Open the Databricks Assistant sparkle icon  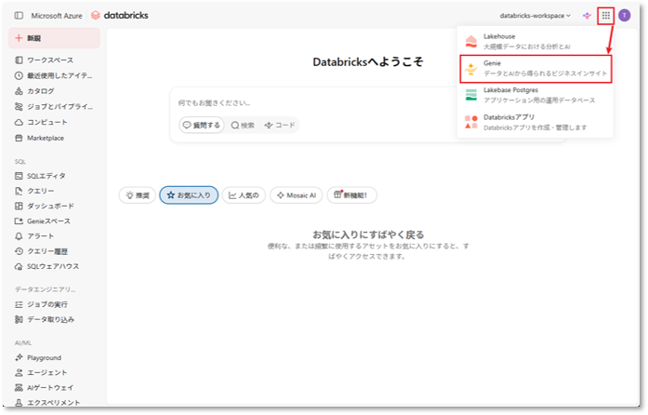coord(587,16)
